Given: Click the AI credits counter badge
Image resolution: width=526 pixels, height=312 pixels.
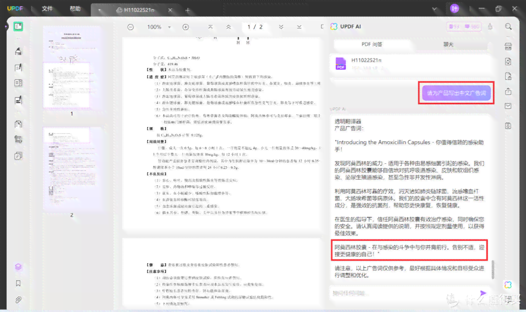Looking at the screenshot, I should [x=464, y=26].
